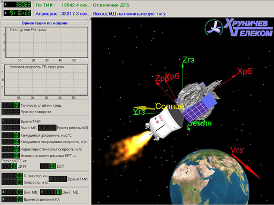The height and width of the screenshot is (205, 274).
Task: Click the 9:10:22 clock display
Action: coord(18,13)
